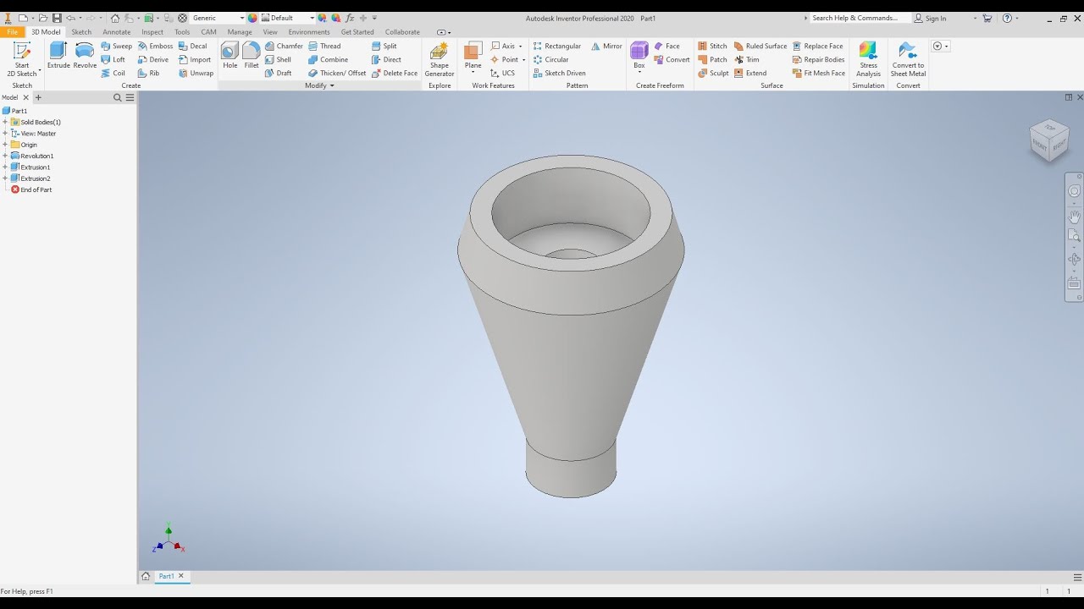Expand the Revolution1 feature node
The image size is (1084, 609).
tap(5, 156)
